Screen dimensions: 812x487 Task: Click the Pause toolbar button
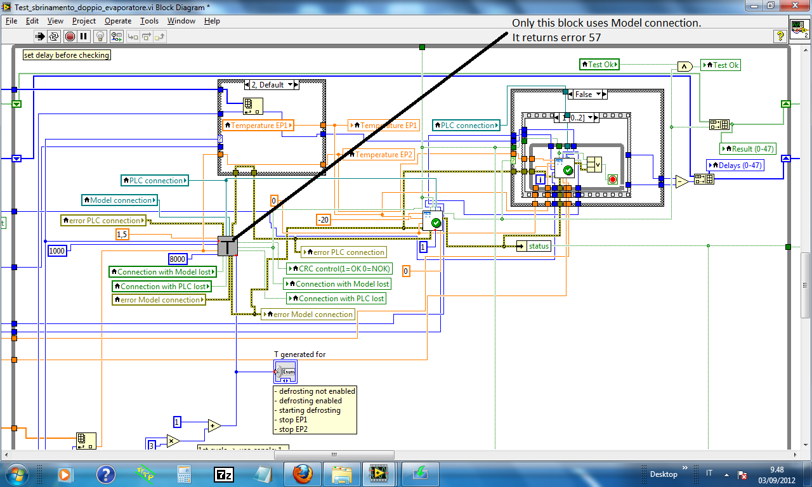[x=84, y=36]
